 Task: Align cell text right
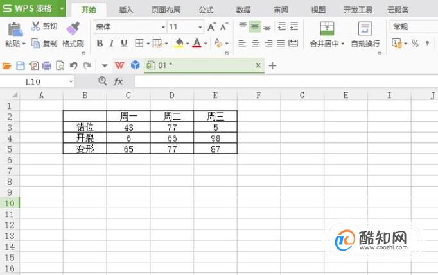[268, 43]
